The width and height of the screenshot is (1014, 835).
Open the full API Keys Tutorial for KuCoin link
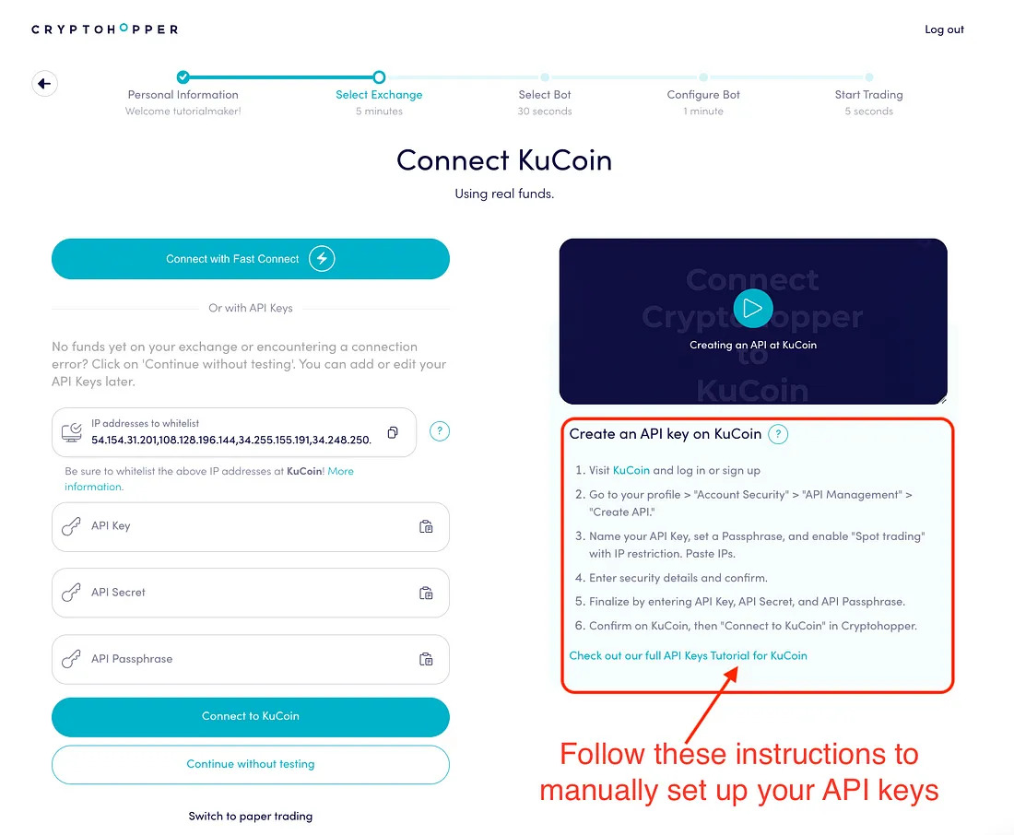[x=688, y=656]
